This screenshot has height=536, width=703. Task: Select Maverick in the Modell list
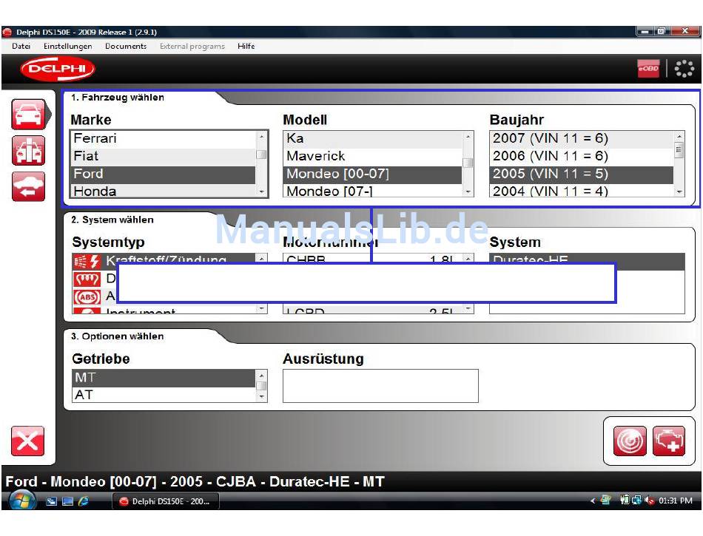(x=372, y=157)
